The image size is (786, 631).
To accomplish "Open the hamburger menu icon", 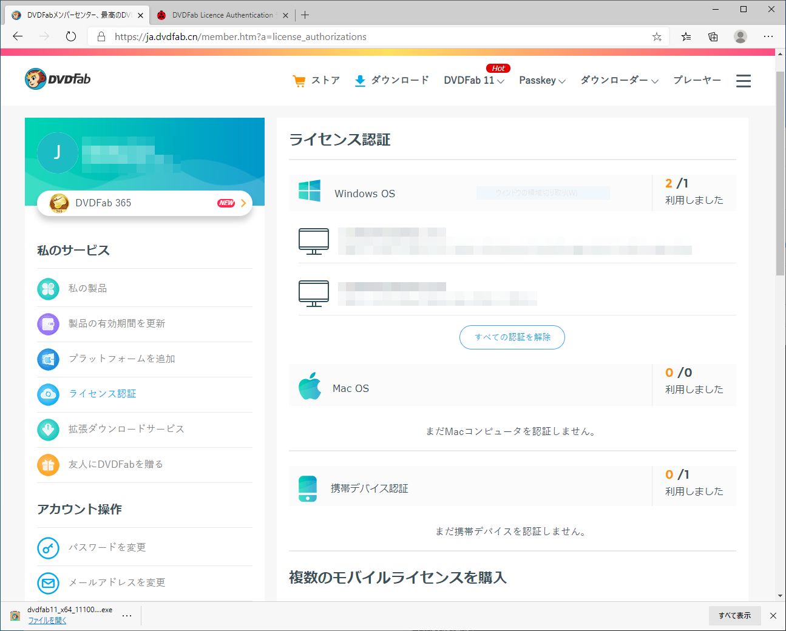I will pyautogui.click(x=744, y=81).
